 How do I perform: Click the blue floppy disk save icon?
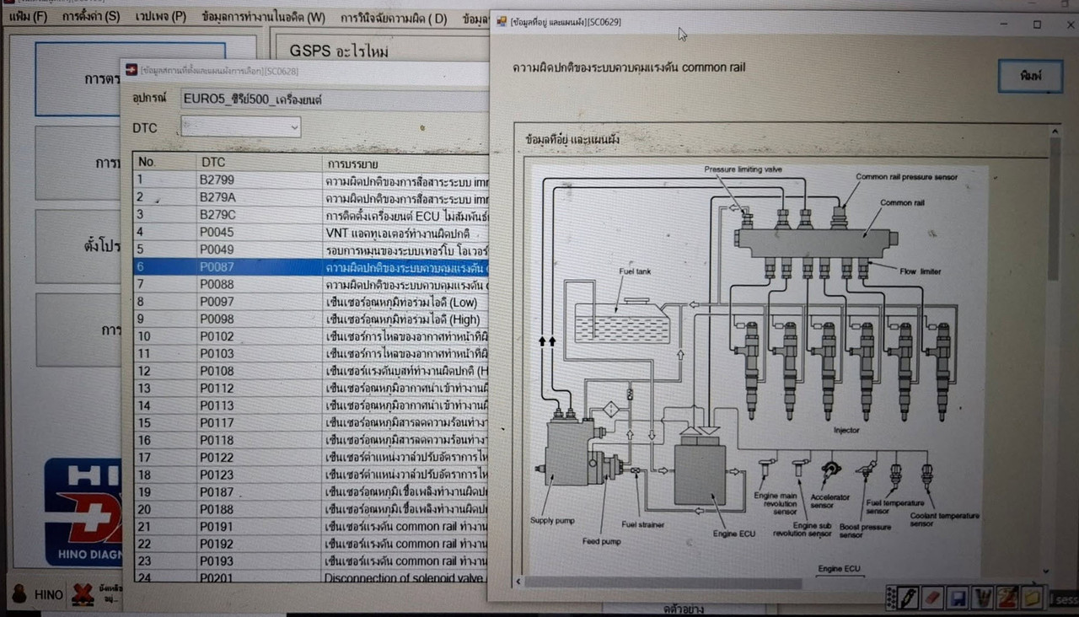tap(957, 598)
